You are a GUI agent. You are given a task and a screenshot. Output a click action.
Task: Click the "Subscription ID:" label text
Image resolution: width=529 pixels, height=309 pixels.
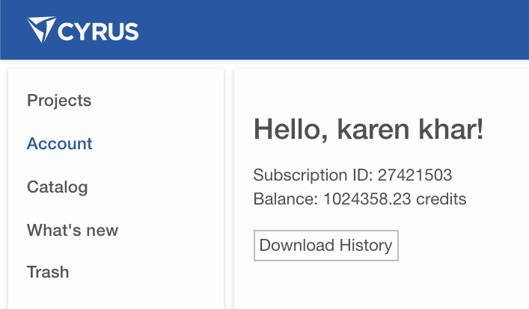point(313,175)
